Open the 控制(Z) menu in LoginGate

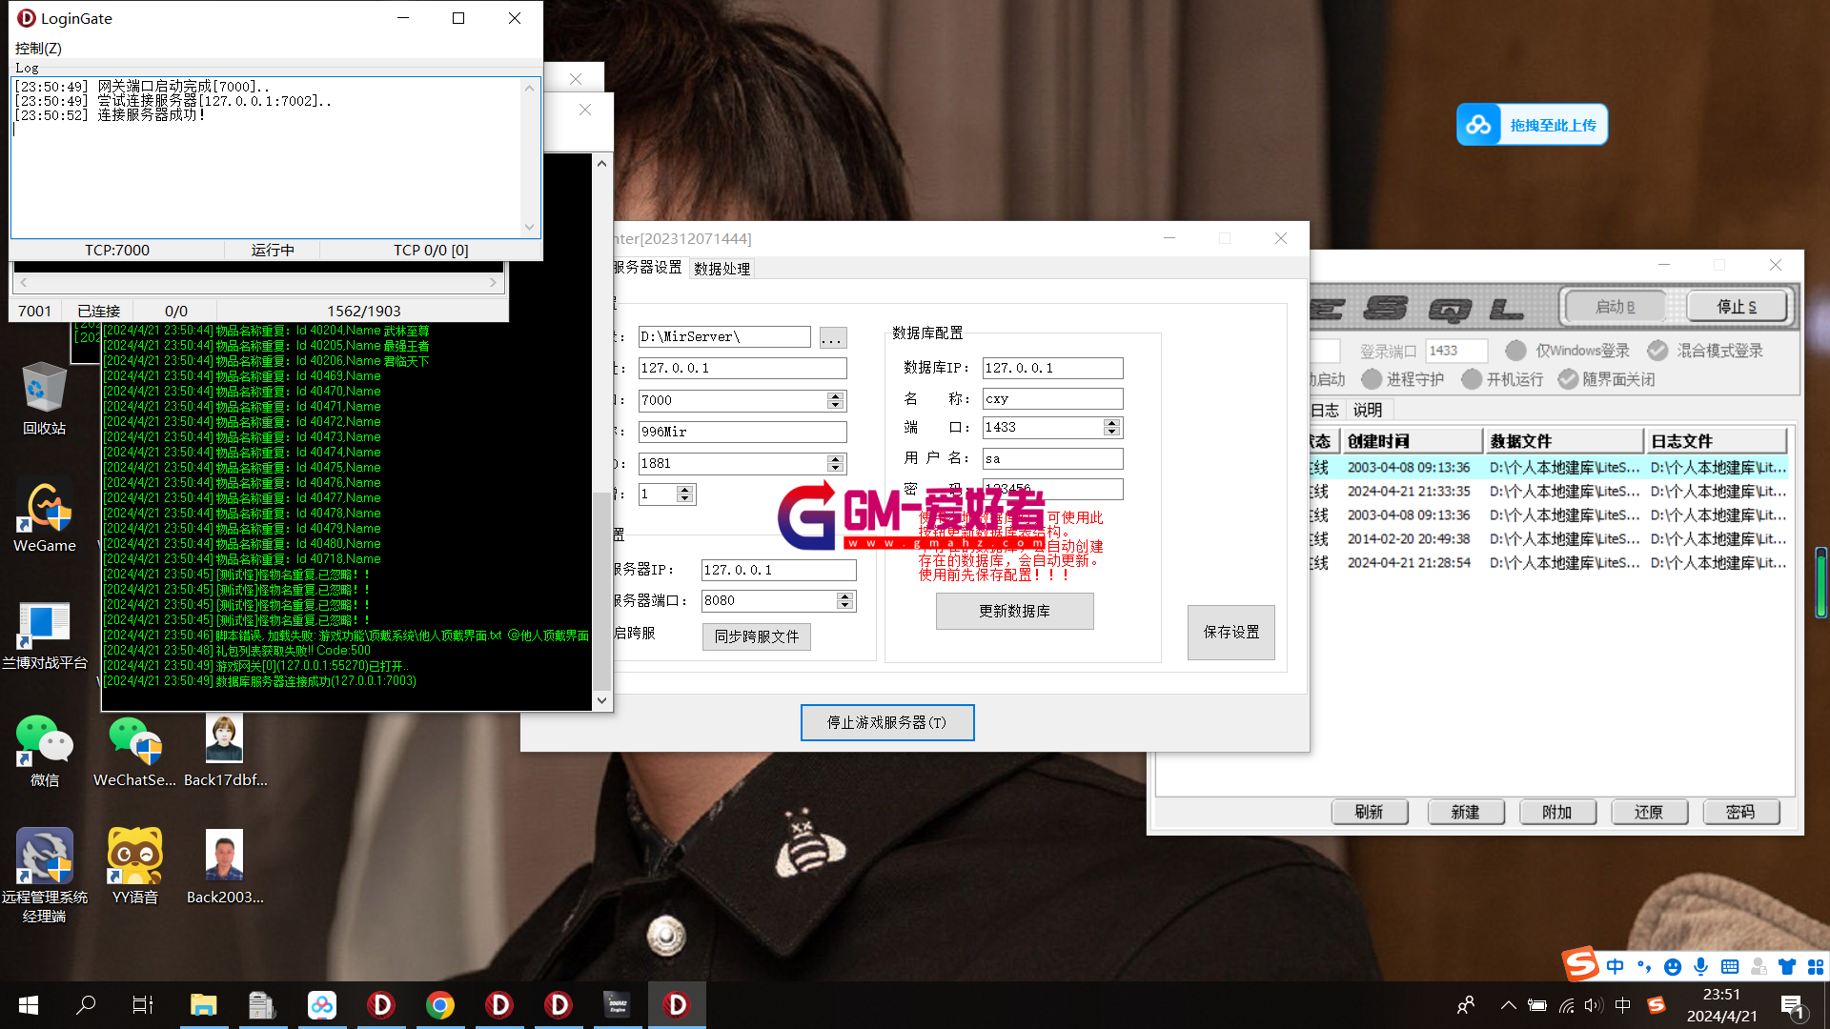point(38,48)
